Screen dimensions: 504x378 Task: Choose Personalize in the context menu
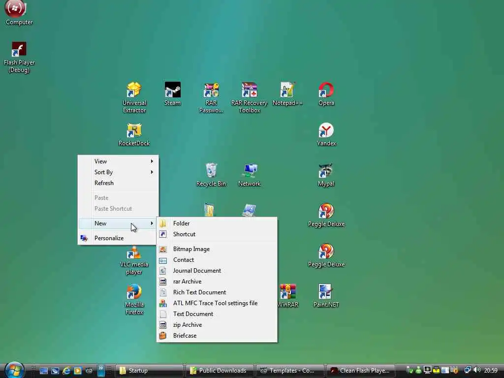[x=118, y=238]
